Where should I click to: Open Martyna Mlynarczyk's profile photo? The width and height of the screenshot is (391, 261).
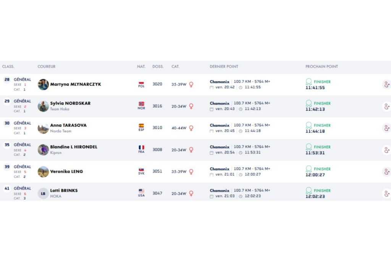[43, 84]
